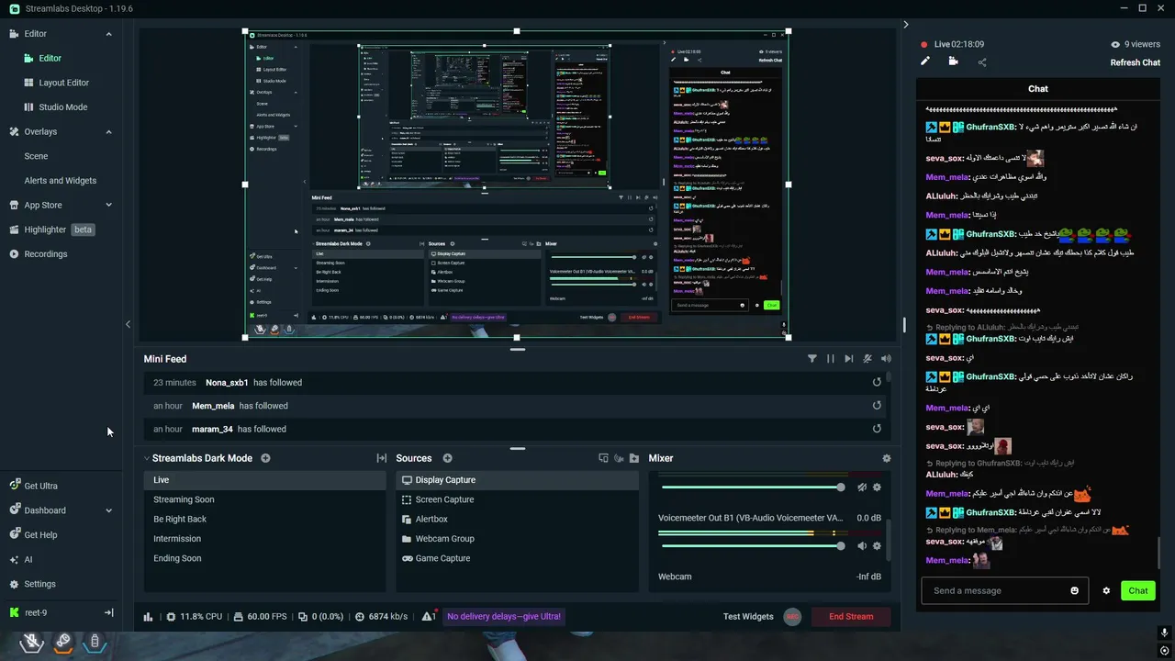This screenshot has height=661, width=1175.
Task: Collapse the live dock chevron
Action: click(x=905, y=25)
